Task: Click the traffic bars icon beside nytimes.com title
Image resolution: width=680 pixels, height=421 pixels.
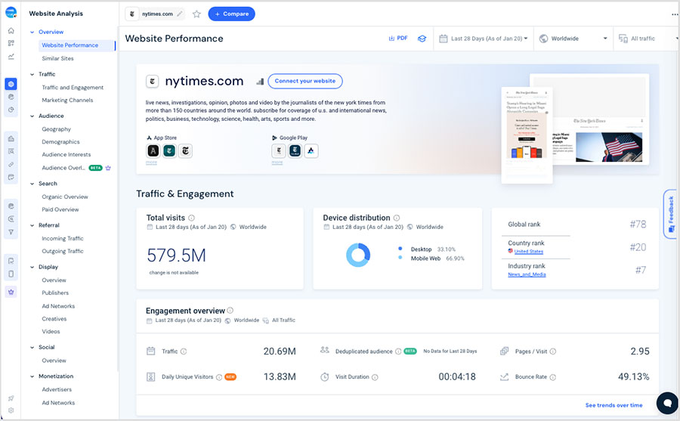Action: pyautogui.click(x=260, y=81)
